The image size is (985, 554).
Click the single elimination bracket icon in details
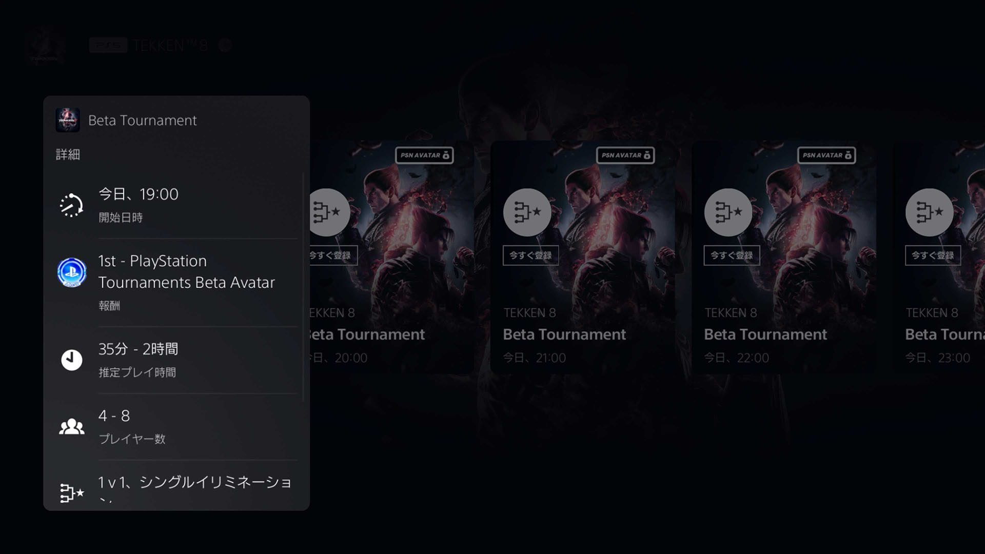pos(72,493)
